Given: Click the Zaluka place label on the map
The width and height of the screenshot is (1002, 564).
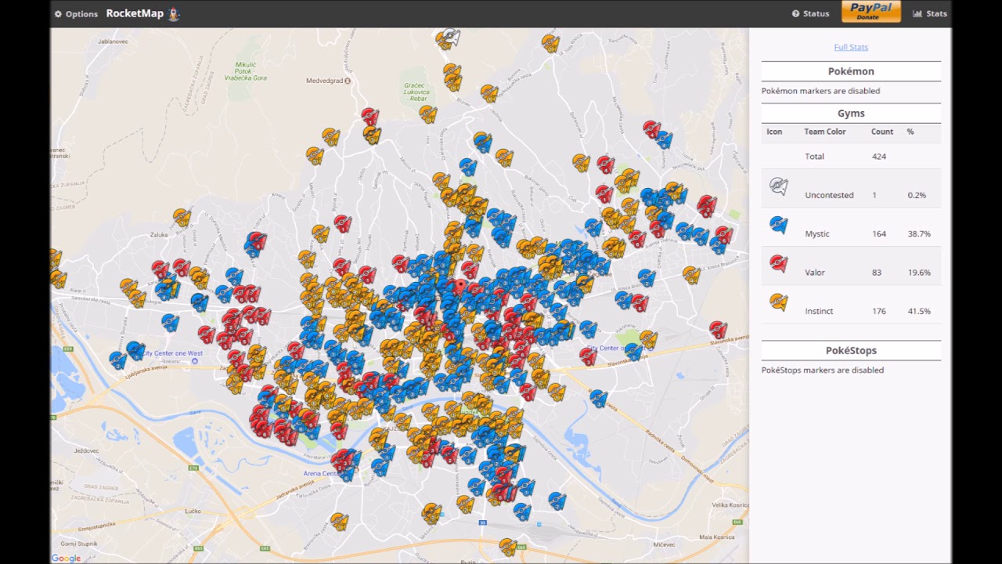Looking at the screenshot, I should coord(159,234).
